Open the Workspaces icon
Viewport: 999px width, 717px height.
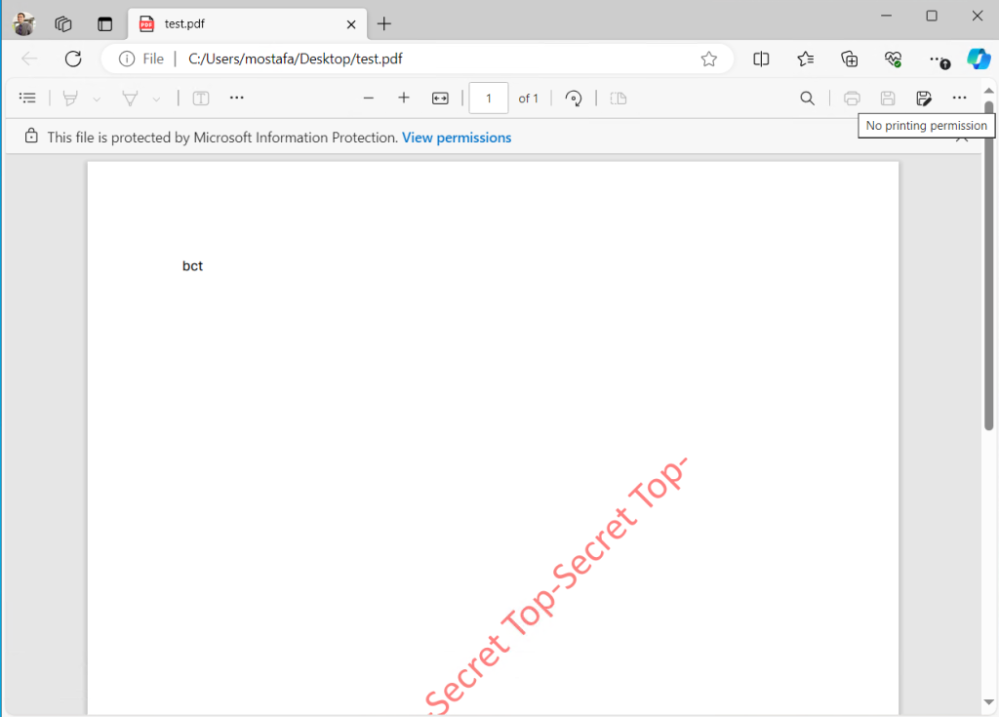[63, 24]
